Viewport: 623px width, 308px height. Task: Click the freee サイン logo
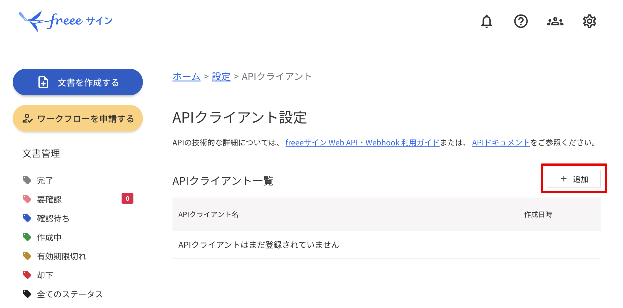click(x=66, y=21)
